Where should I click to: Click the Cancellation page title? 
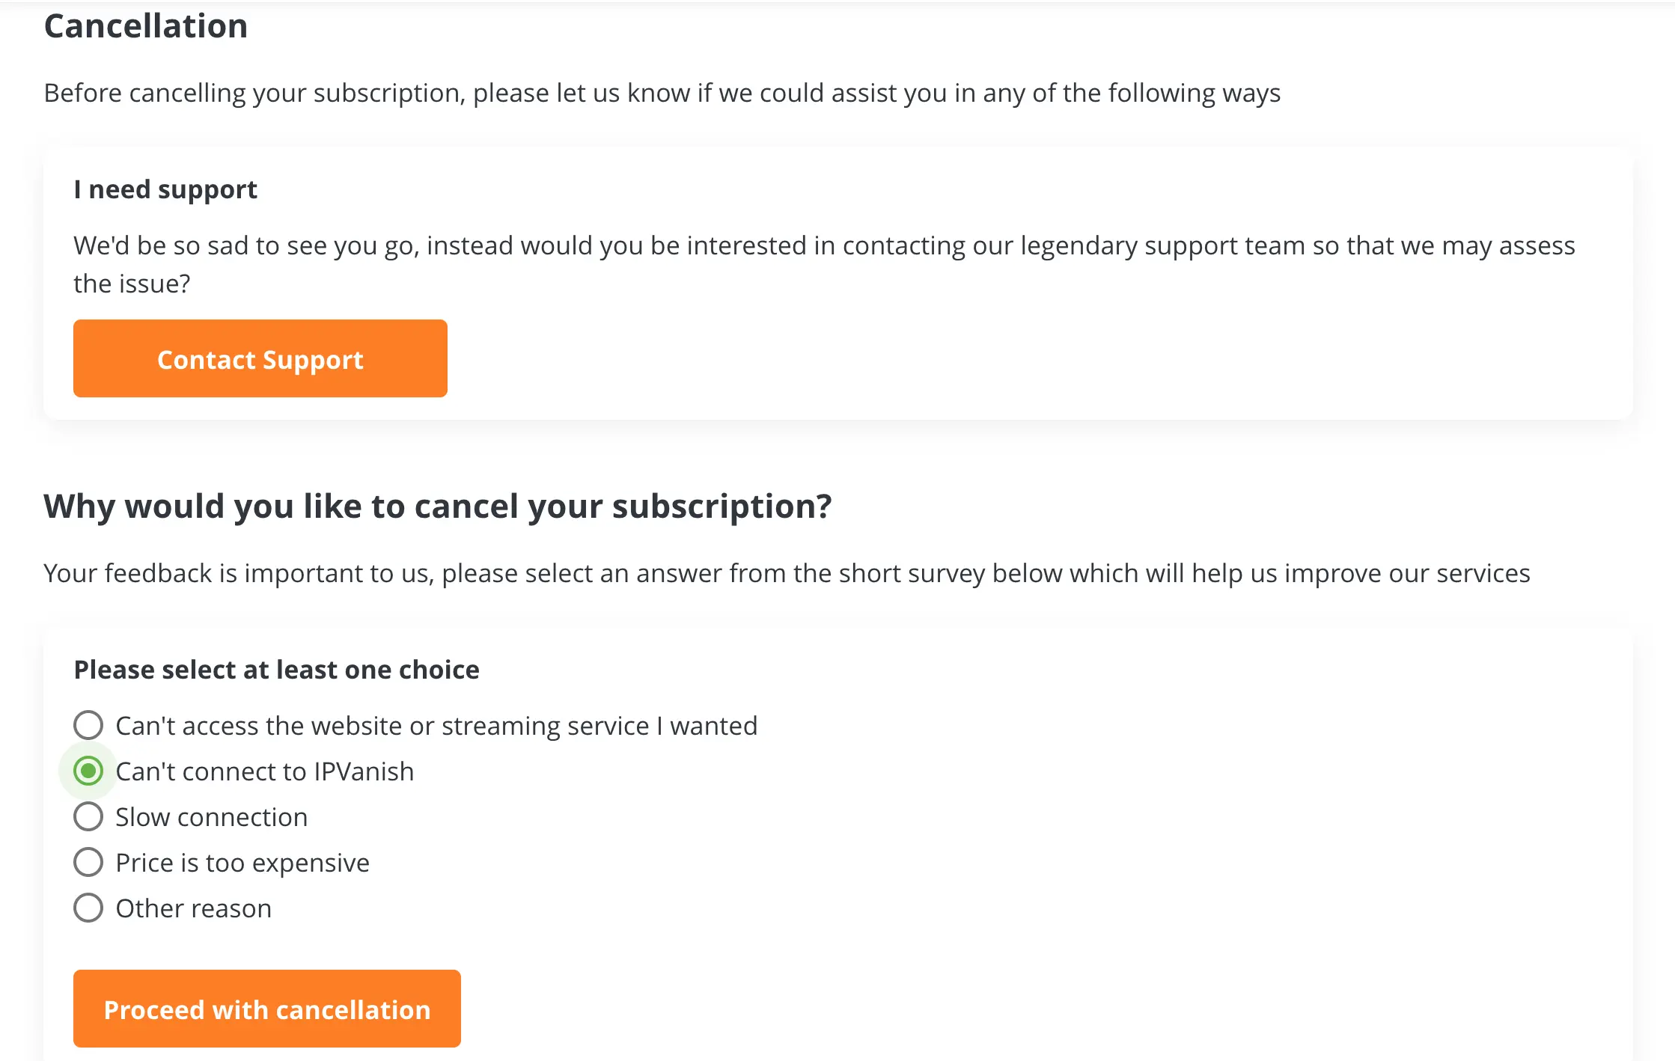(147, 25)
